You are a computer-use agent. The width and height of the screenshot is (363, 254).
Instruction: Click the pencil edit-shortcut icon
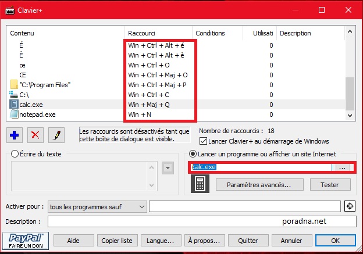pyautogui.click(x=56, y=135)
